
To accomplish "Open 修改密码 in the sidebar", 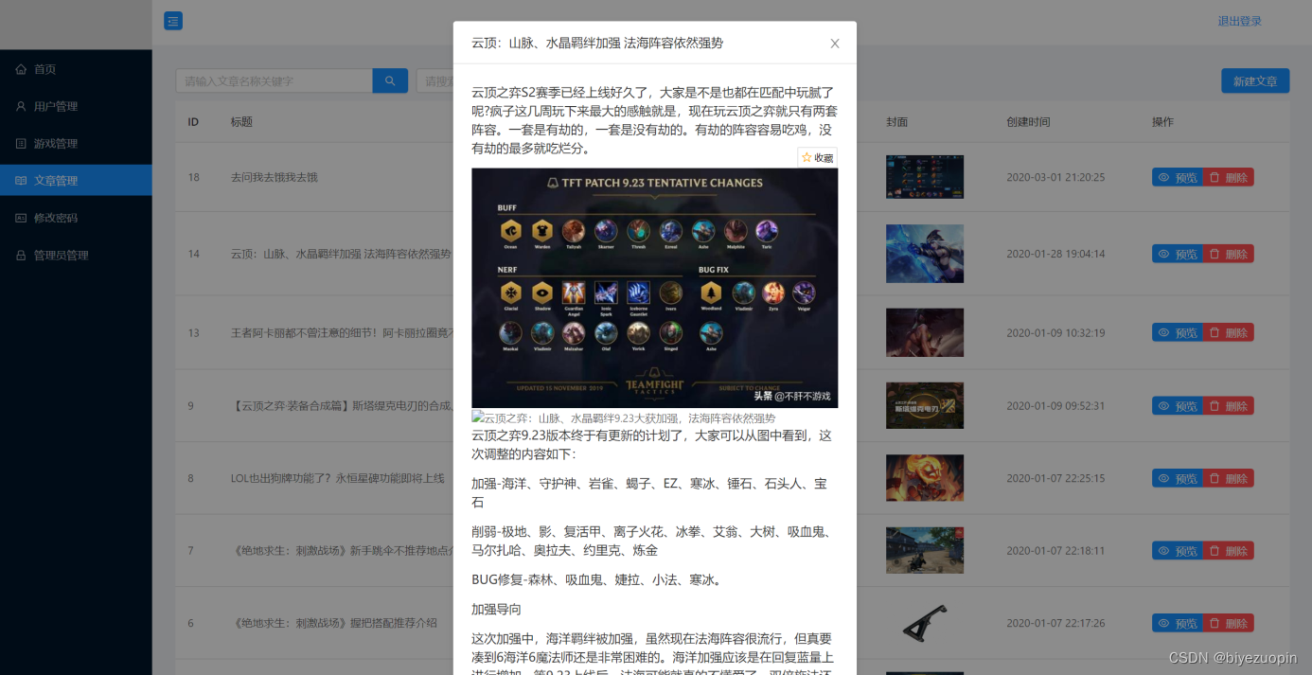I will coord(76,218).
